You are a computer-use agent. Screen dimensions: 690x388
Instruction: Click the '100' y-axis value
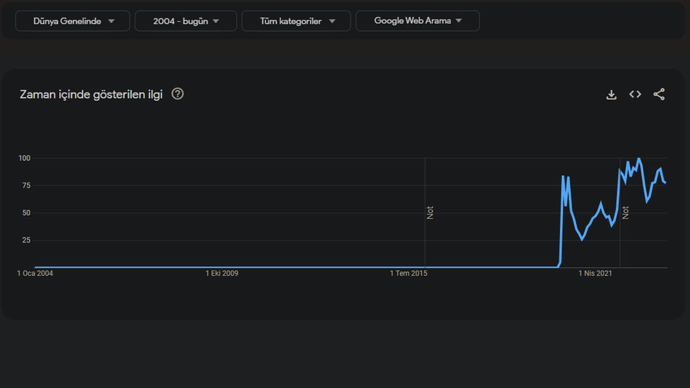coord(24,158)
